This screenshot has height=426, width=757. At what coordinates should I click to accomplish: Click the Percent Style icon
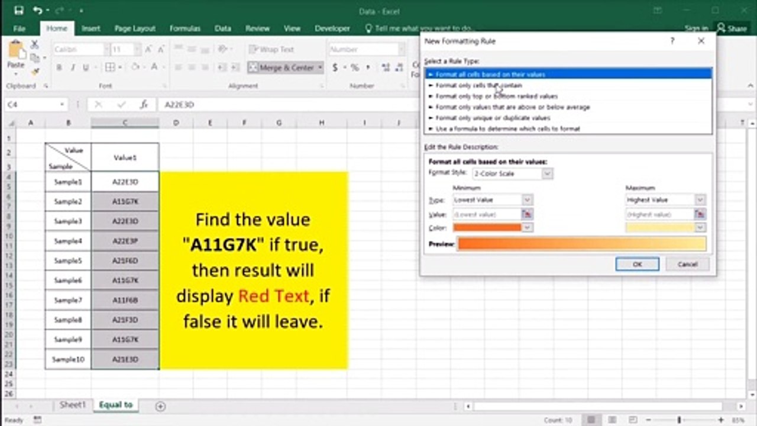pyautogui.click(x=354, y=67)
